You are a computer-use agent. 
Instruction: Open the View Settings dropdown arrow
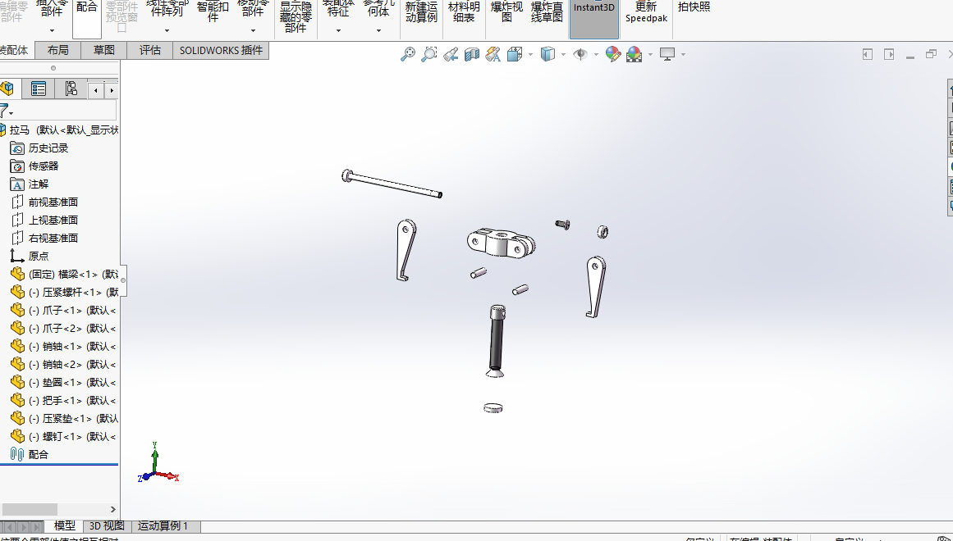pyautogui.click(x=683, y=55)
